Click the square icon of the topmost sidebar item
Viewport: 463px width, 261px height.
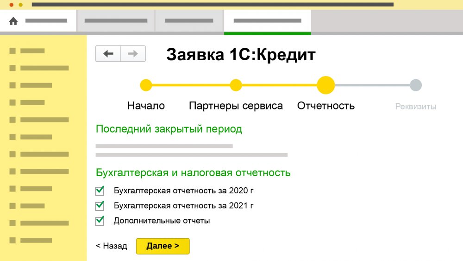click(x=13, y=51)
